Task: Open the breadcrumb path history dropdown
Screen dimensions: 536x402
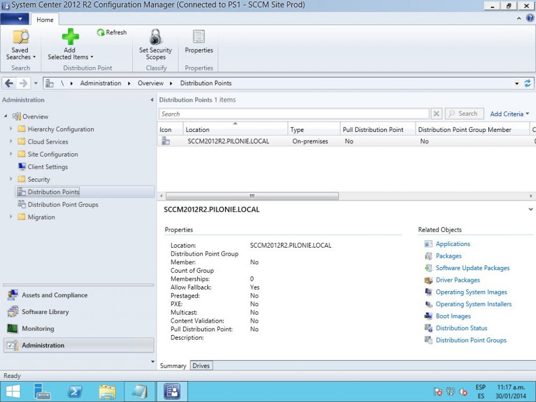Action: (517, 84)
